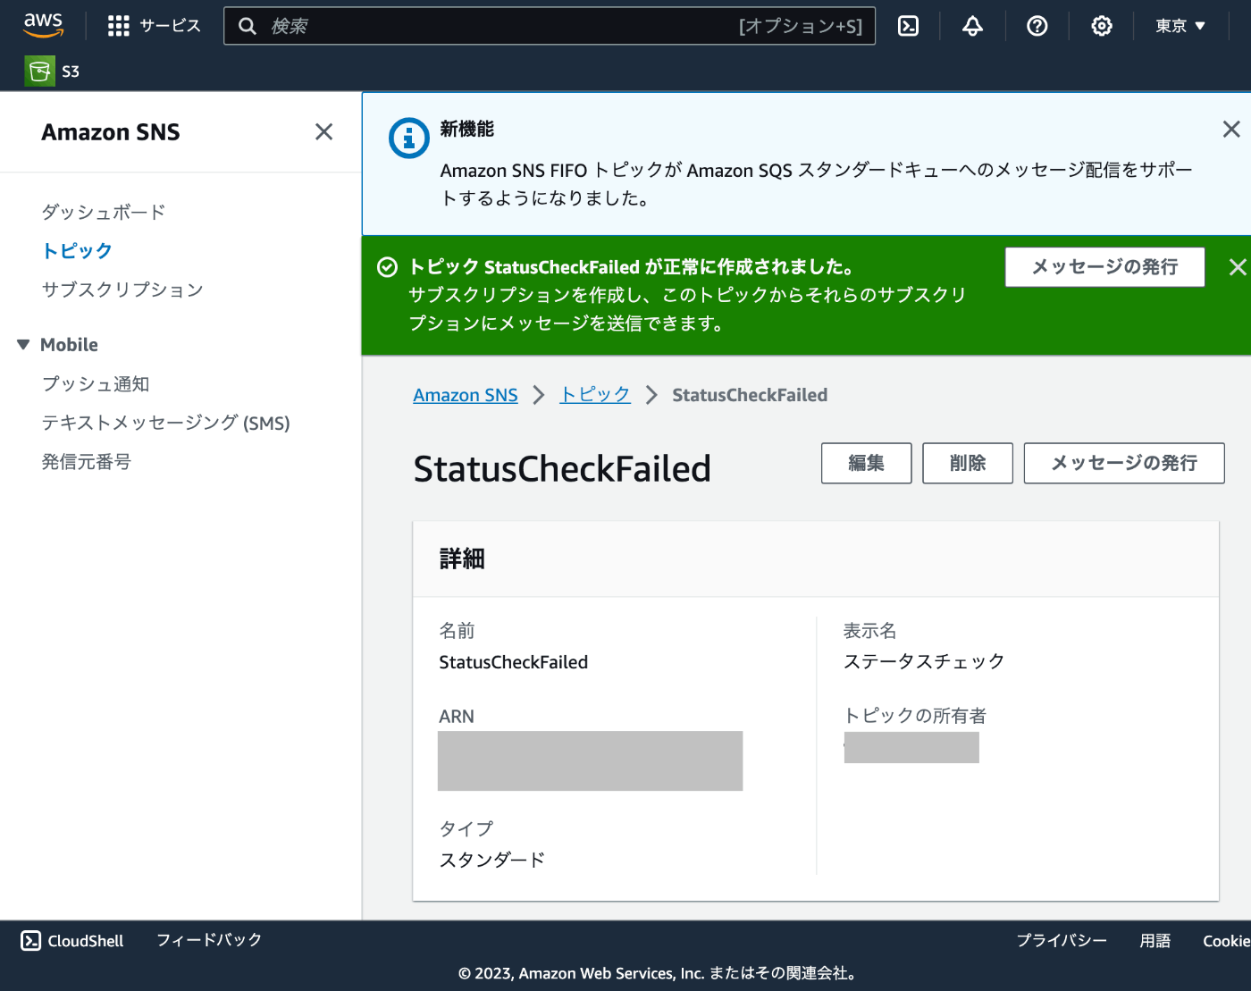Open テキストメッセージング (SMS)
1251x991 pixels.
pyautogui.click(x=166, y=423)
